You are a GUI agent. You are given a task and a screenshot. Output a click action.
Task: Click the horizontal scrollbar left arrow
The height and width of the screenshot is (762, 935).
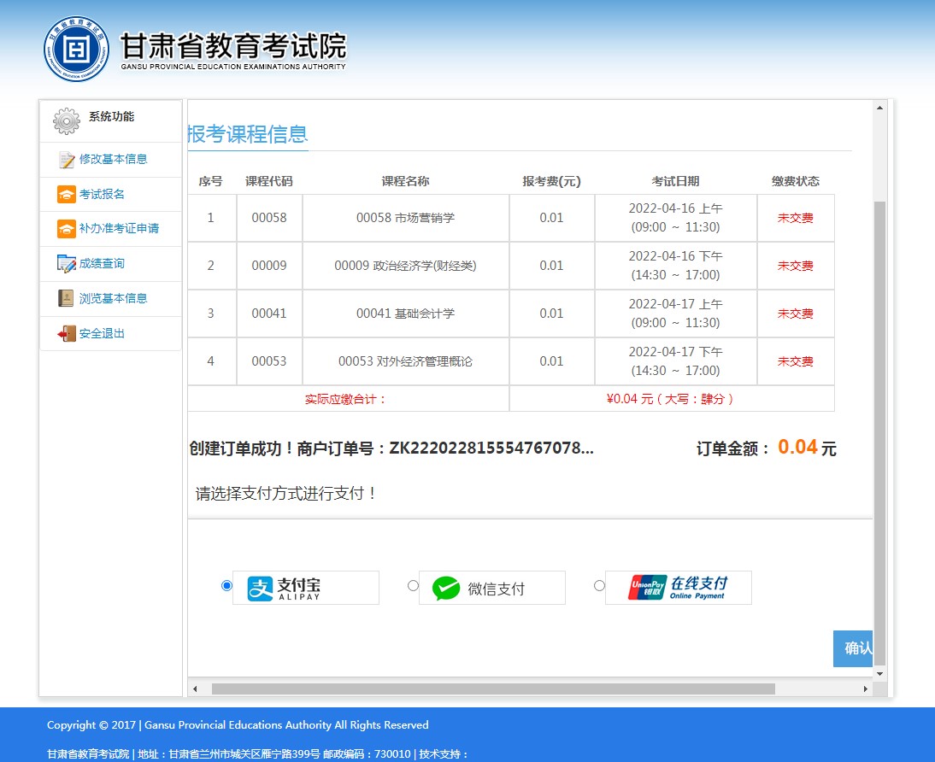pos(194,689)
